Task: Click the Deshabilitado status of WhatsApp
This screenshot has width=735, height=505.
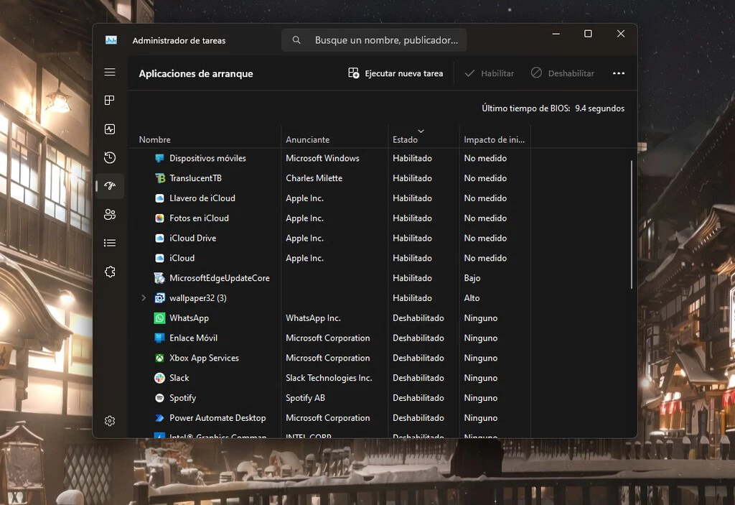Action: (x=418, y=318)
